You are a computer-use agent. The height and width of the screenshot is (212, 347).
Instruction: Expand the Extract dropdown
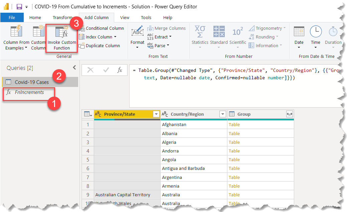pos(170,36)
